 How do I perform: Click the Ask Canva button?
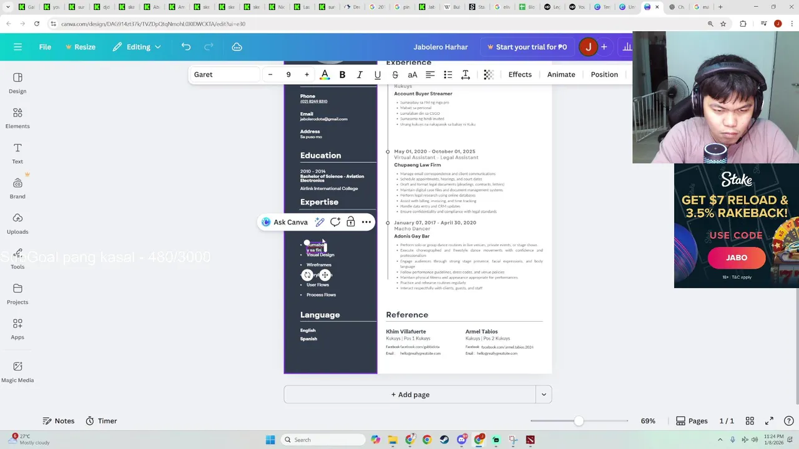[x=285, y=222]
